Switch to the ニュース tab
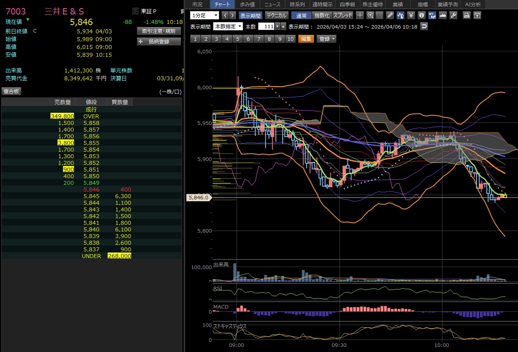Screen dimensions: 518x352 click(x=272, y=4)
